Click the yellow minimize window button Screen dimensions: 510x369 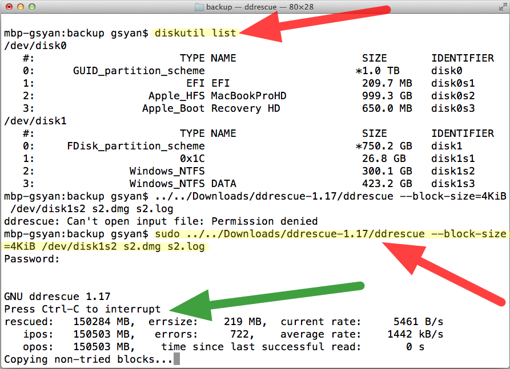pyautogui.click(x=21, y=7)
